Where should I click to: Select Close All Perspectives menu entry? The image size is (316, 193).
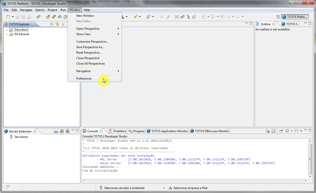pos(95,64)
